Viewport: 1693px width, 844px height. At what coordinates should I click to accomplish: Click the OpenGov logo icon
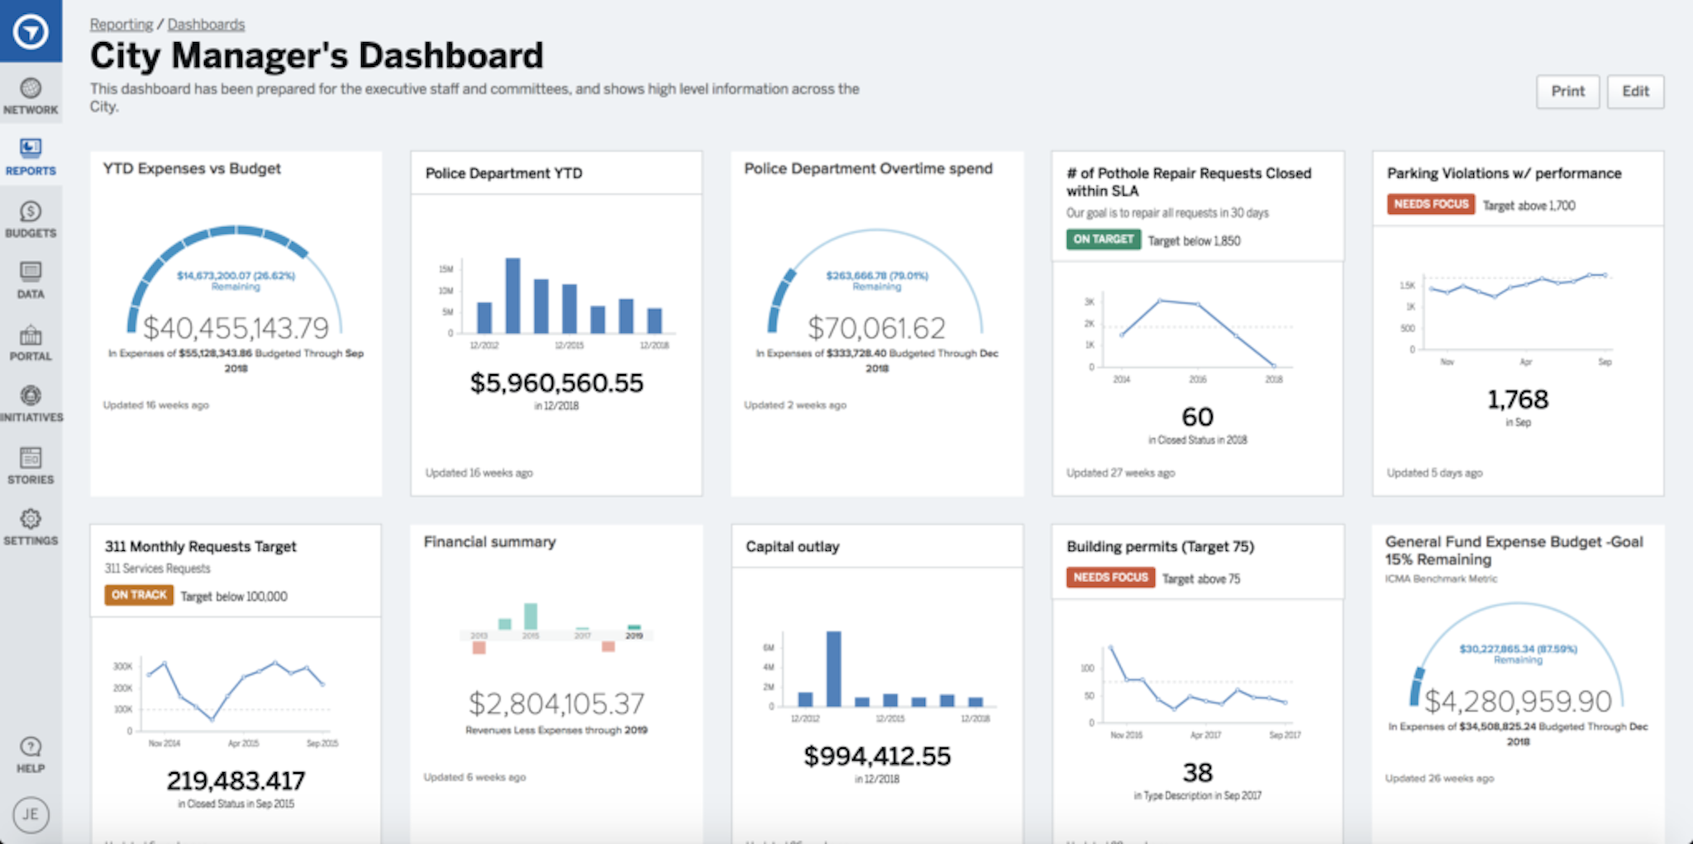(31, 31)
